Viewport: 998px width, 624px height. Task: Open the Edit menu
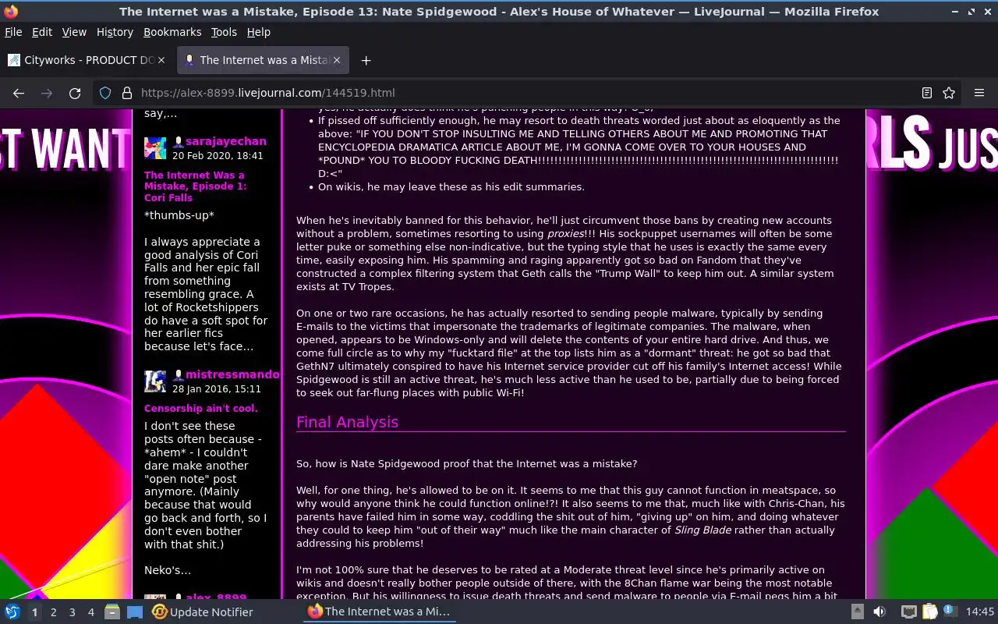pos(42,32)
